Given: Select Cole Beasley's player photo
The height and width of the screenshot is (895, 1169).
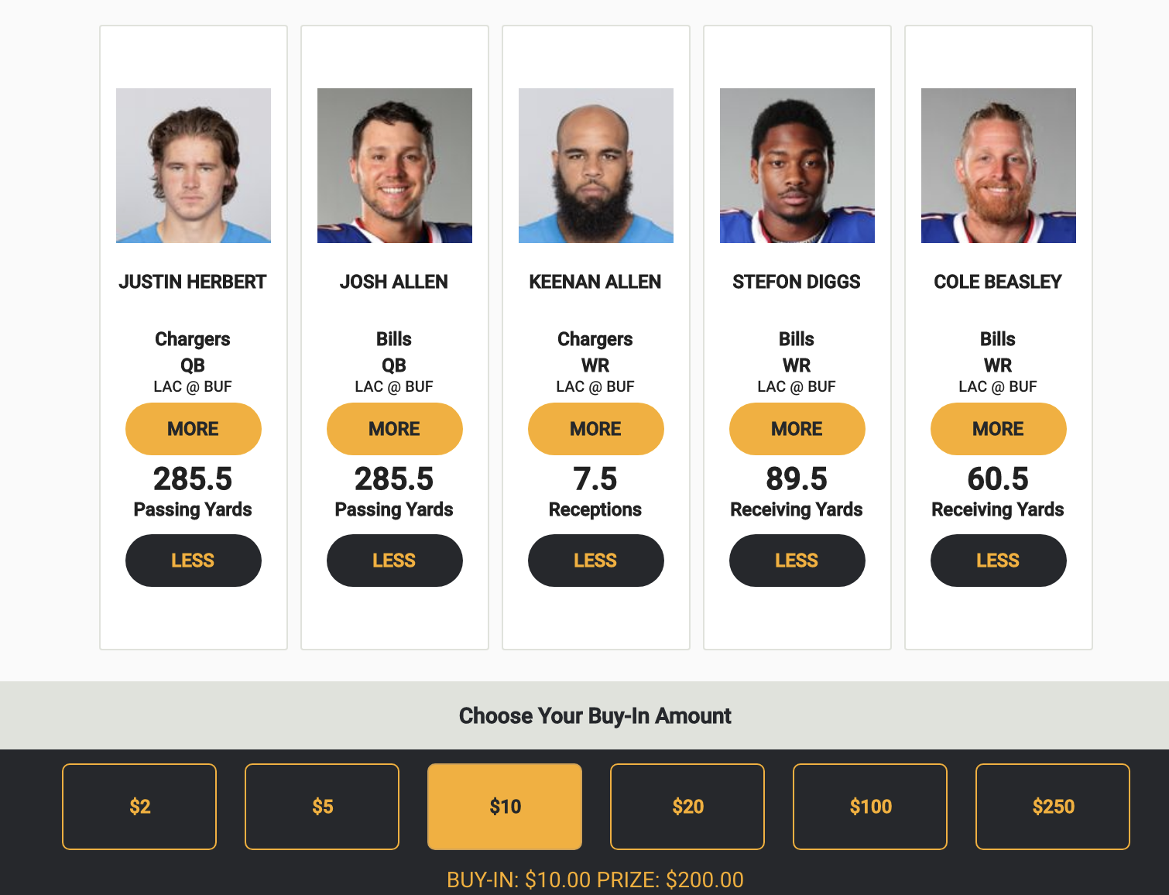Looking at the screenshot, I should coord(999,165).
